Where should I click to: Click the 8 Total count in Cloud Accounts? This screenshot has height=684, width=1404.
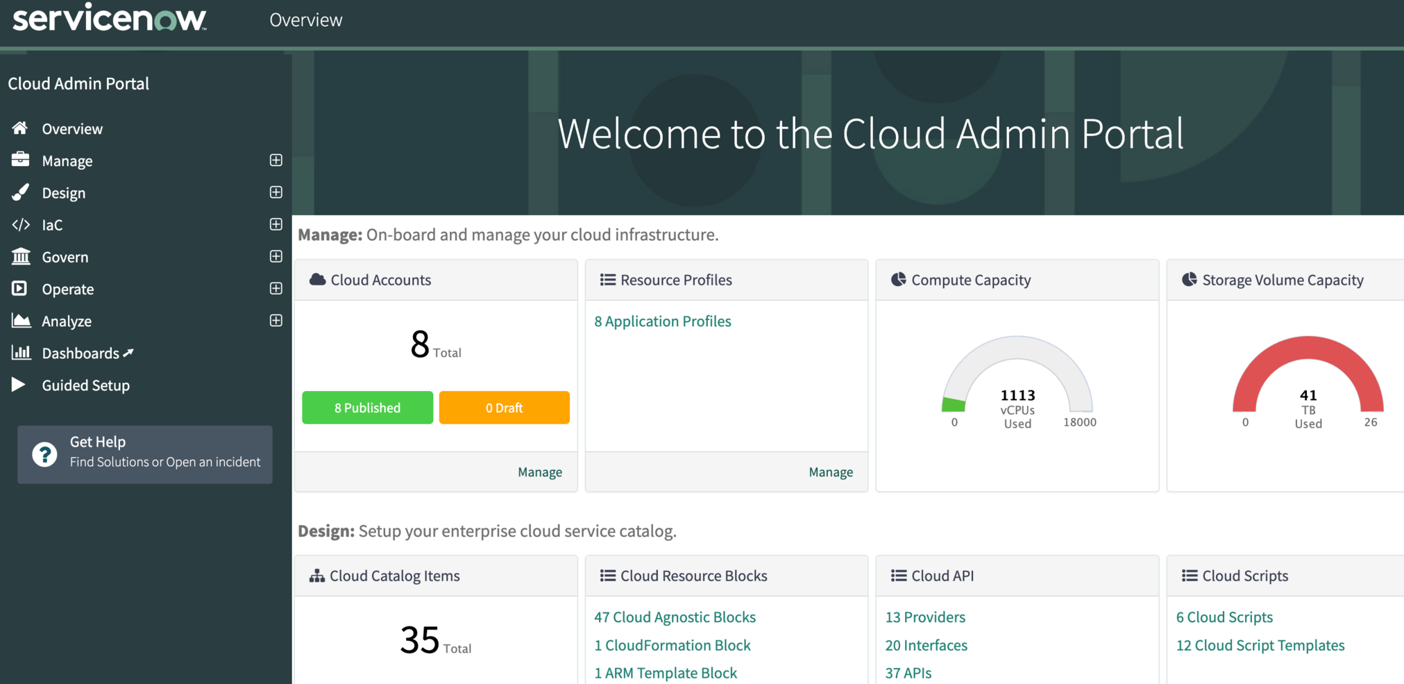[x=436, y=344]
